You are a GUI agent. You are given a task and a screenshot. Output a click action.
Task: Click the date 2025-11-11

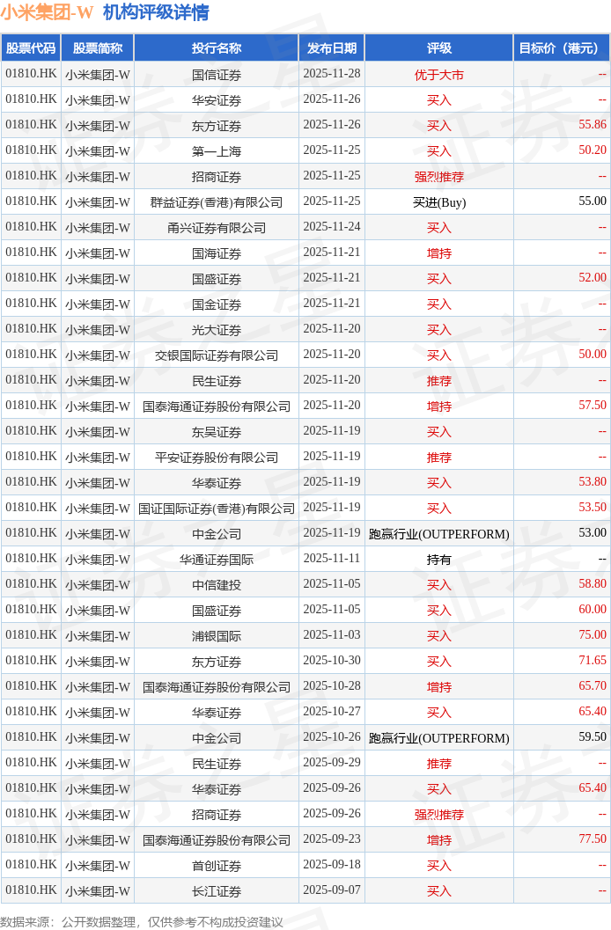tap(332, 558)
